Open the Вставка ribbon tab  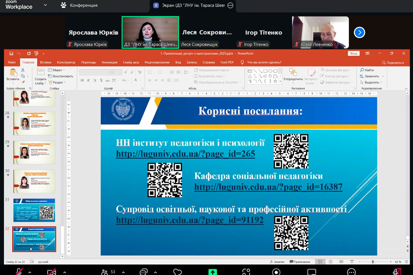(x=45, y=62)
